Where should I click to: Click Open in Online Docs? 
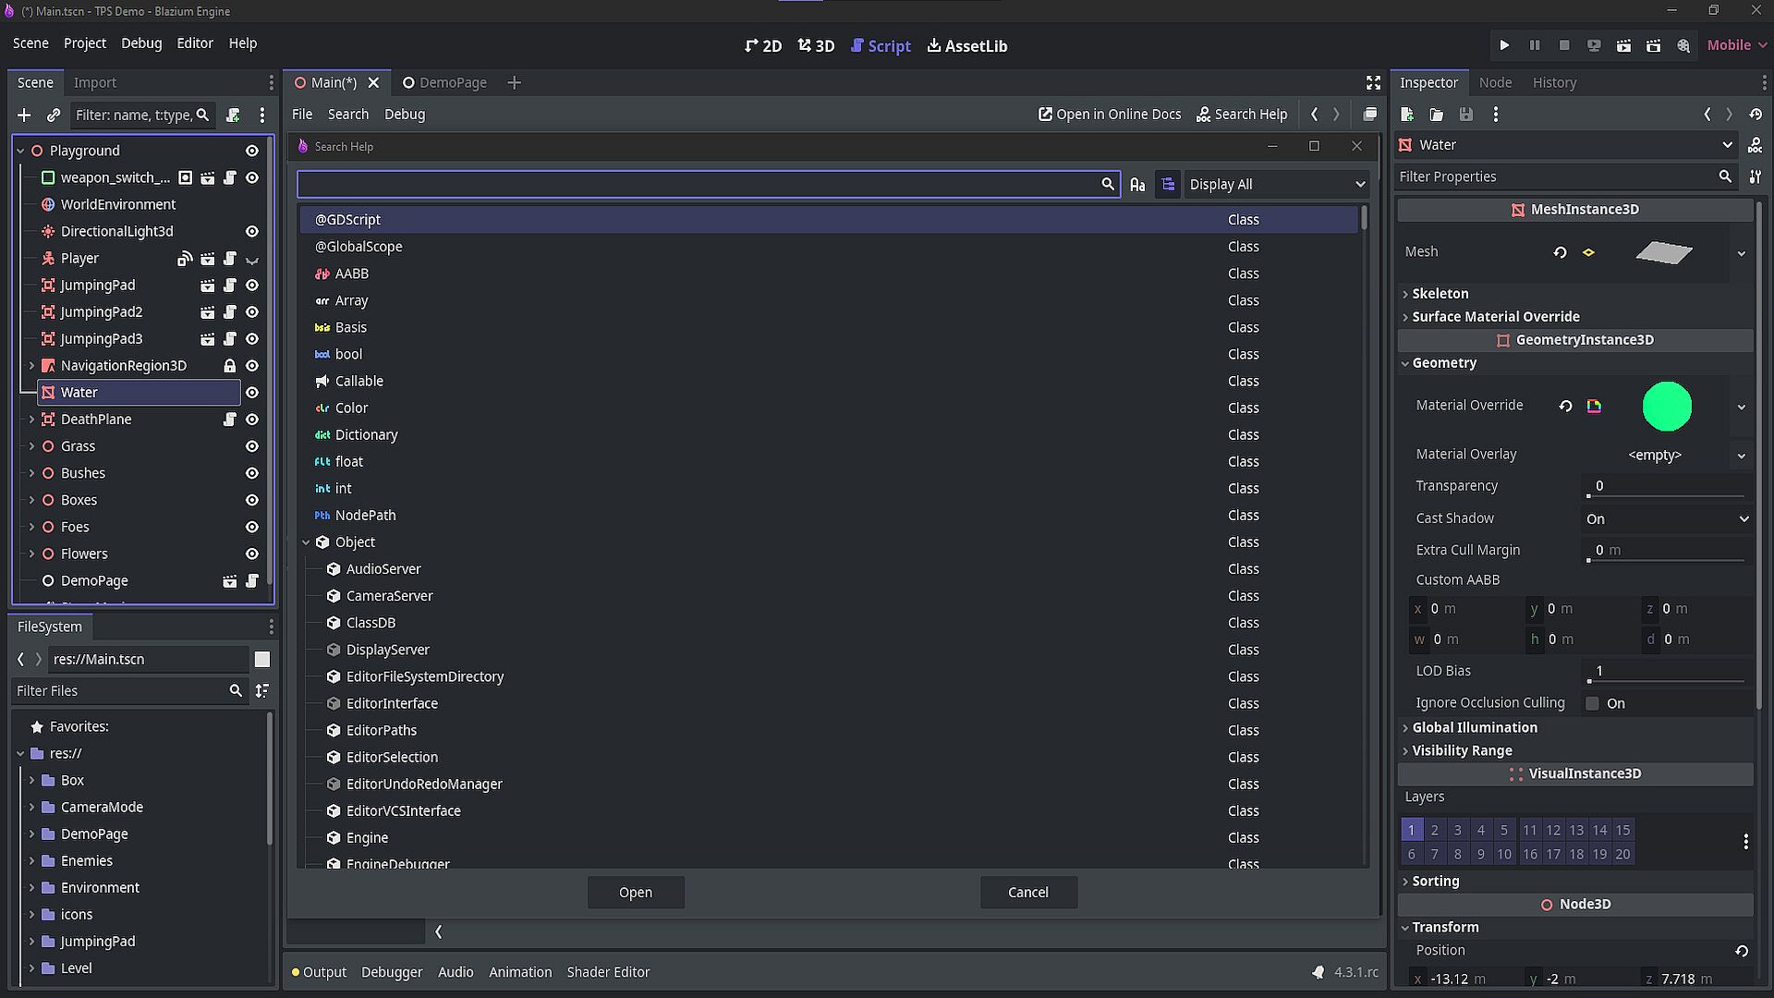point(1110,115)
